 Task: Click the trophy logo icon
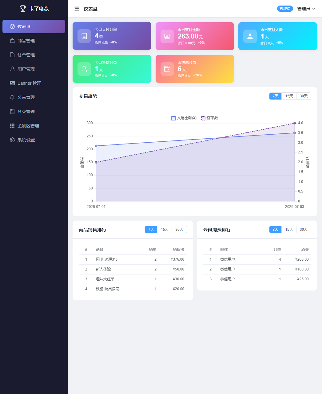coord(23,9)
